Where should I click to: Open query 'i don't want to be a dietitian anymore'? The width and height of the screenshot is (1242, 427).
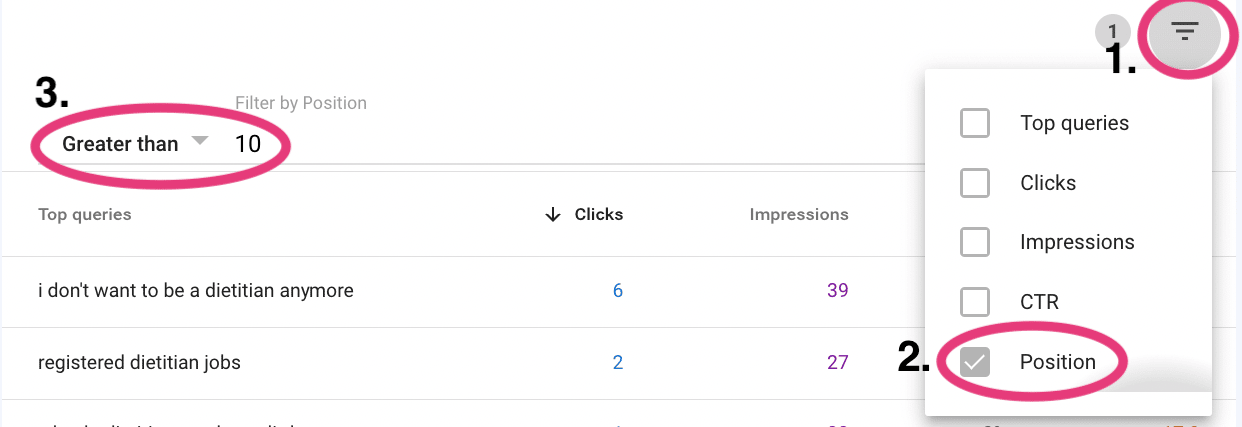196,291
